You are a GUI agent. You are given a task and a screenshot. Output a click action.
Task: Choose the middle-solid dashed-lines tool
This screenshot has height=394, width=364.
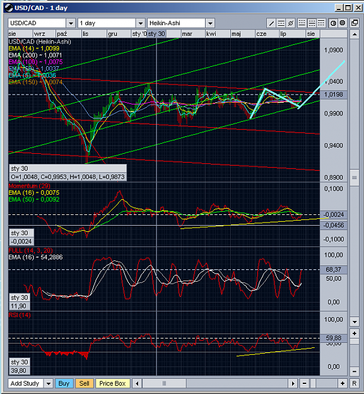312,23
